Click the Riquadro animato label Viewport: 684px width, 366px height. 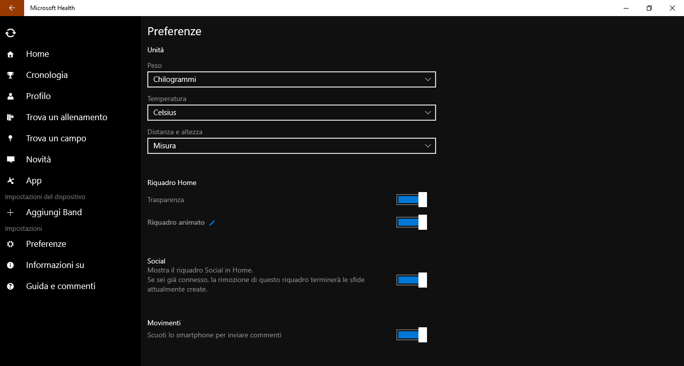tap(176, 222)
